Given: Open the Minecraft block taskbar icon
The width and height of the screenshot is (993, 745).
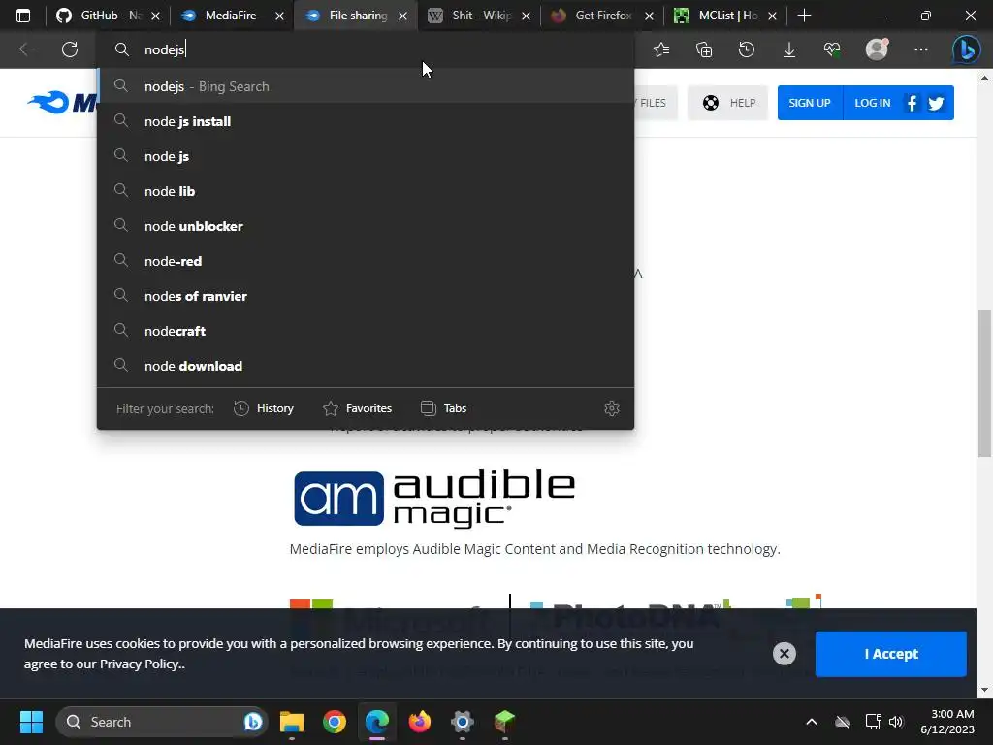Looking at the screenshot, I should coord(504,722).
